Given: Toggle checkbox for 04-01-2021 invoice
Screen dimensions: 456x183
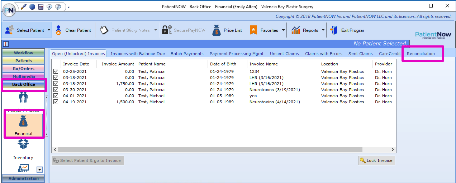Looking at the screenshot, I should (x=56, y=96).
